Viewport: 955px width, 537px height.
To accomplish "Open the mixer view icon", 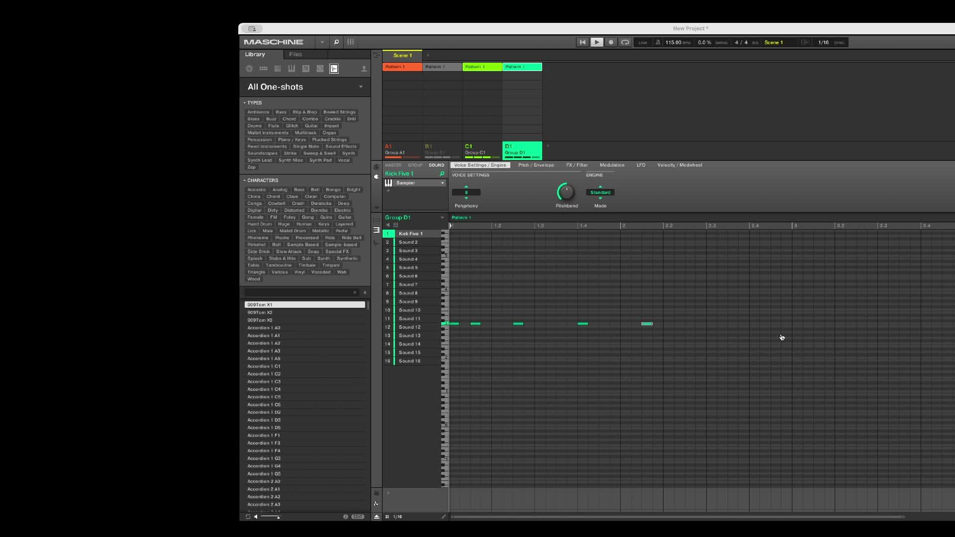I will [351, 42].
